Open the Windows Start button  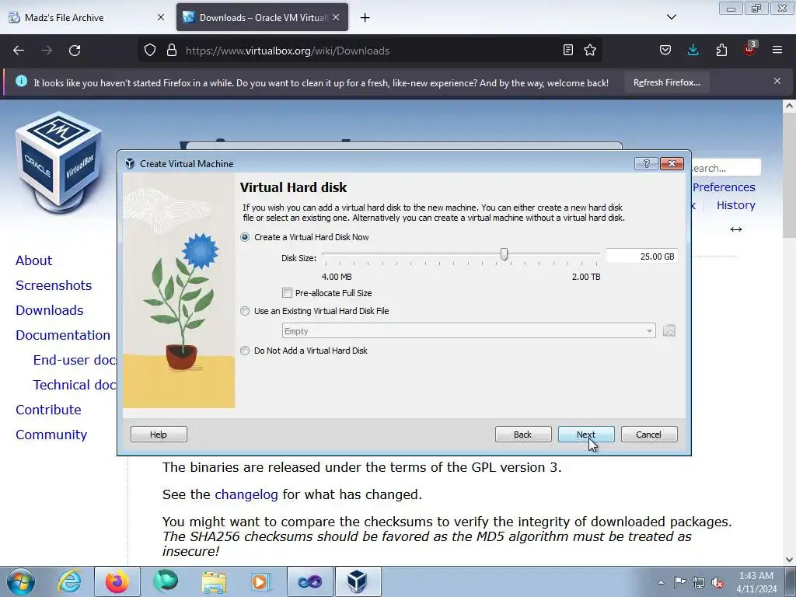tap(21, 581)
